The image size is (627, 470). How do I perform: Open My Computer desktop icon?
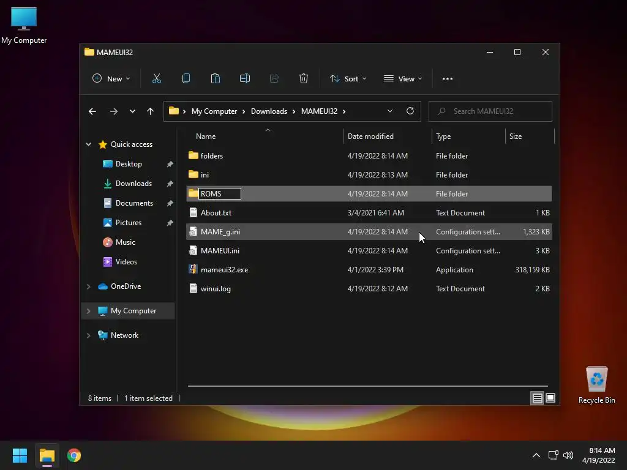24,24
